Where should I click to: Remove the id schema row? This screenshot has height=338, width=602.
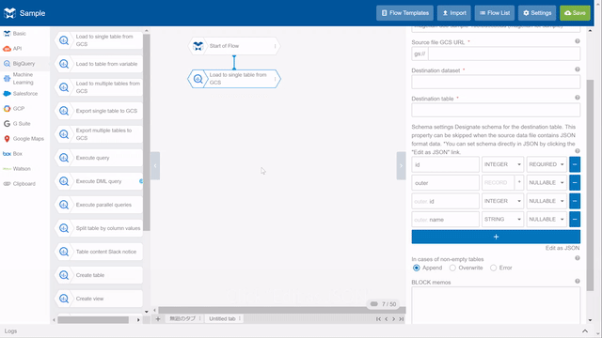575,164
